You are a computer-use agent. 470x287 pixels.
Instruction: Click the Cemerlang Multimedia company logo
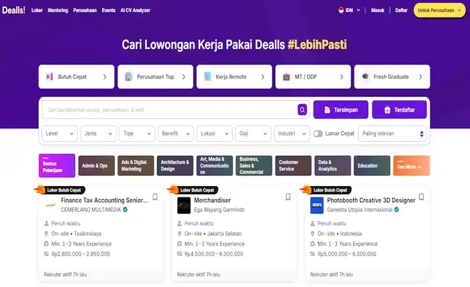(x=50, y=206)
